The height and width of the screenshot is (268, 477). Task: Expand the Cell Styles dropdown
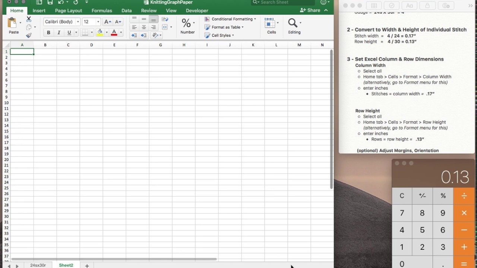point(219,35)
